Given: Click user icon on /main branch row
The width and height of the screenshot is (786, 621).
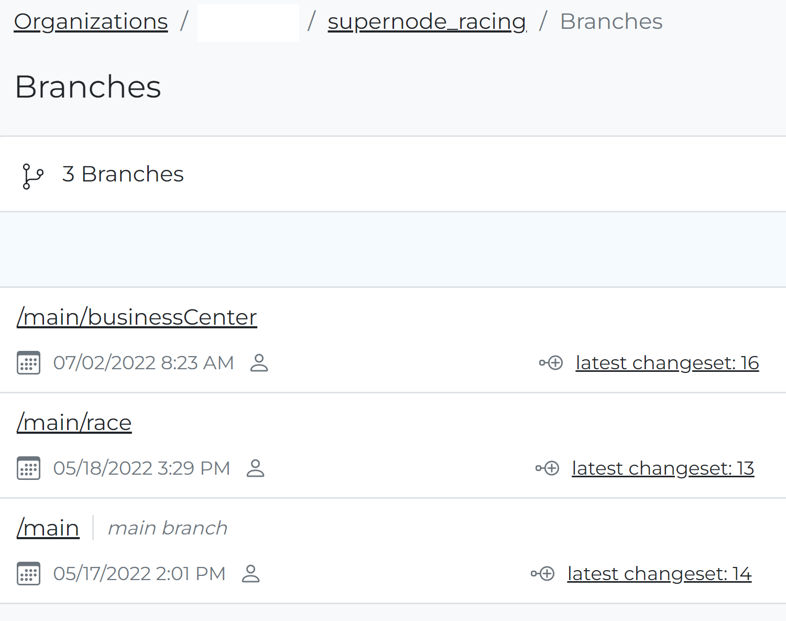Looking at the screenshot, I should (251, 574).
